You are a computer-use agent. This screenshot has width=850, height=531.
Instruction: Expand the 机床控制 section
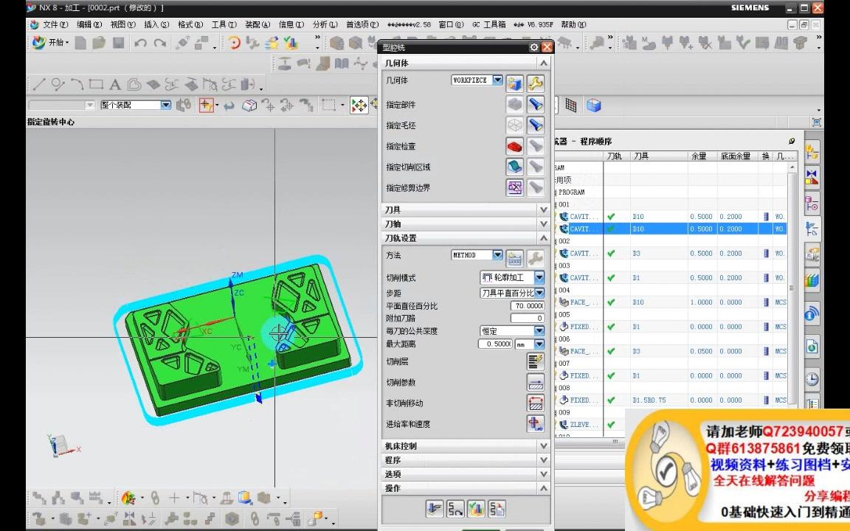click(x=543, y=445)
